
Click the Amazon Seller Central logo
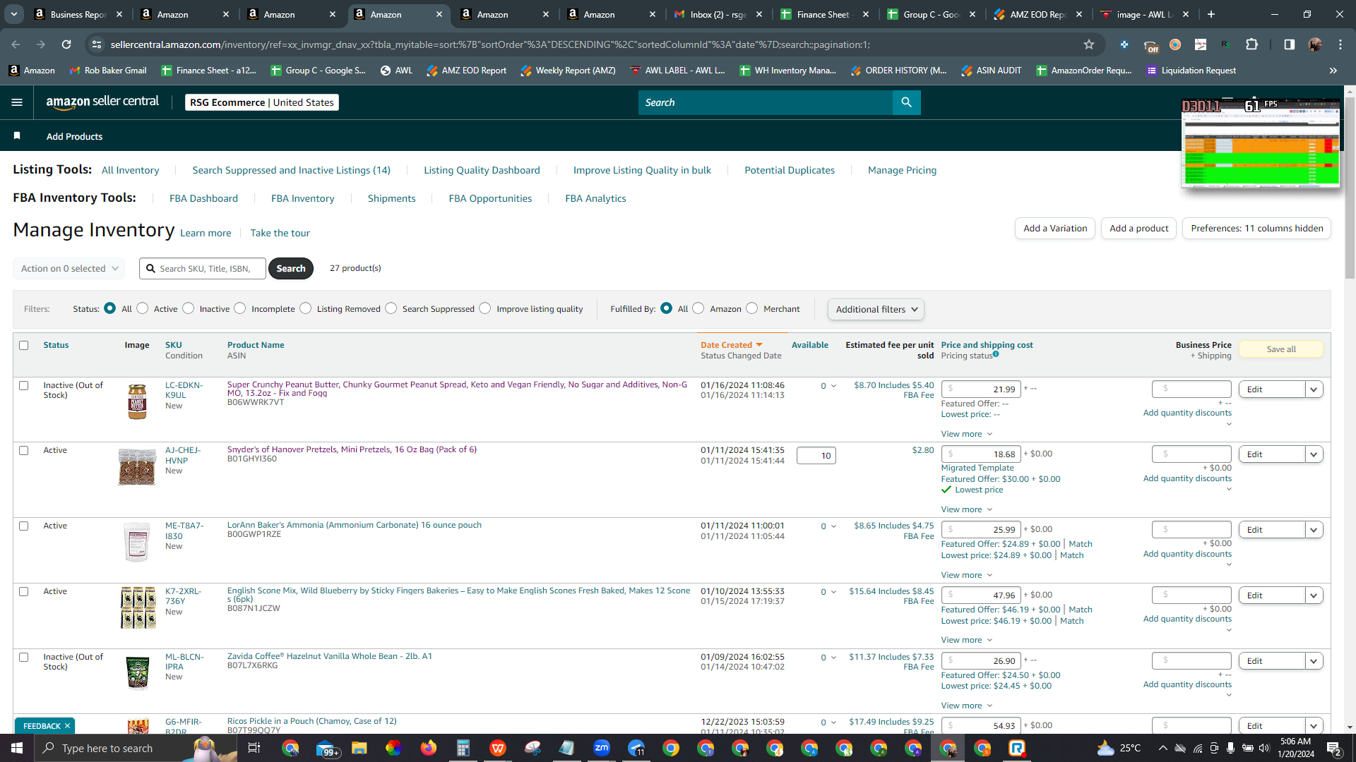click(x=102, y=102)
